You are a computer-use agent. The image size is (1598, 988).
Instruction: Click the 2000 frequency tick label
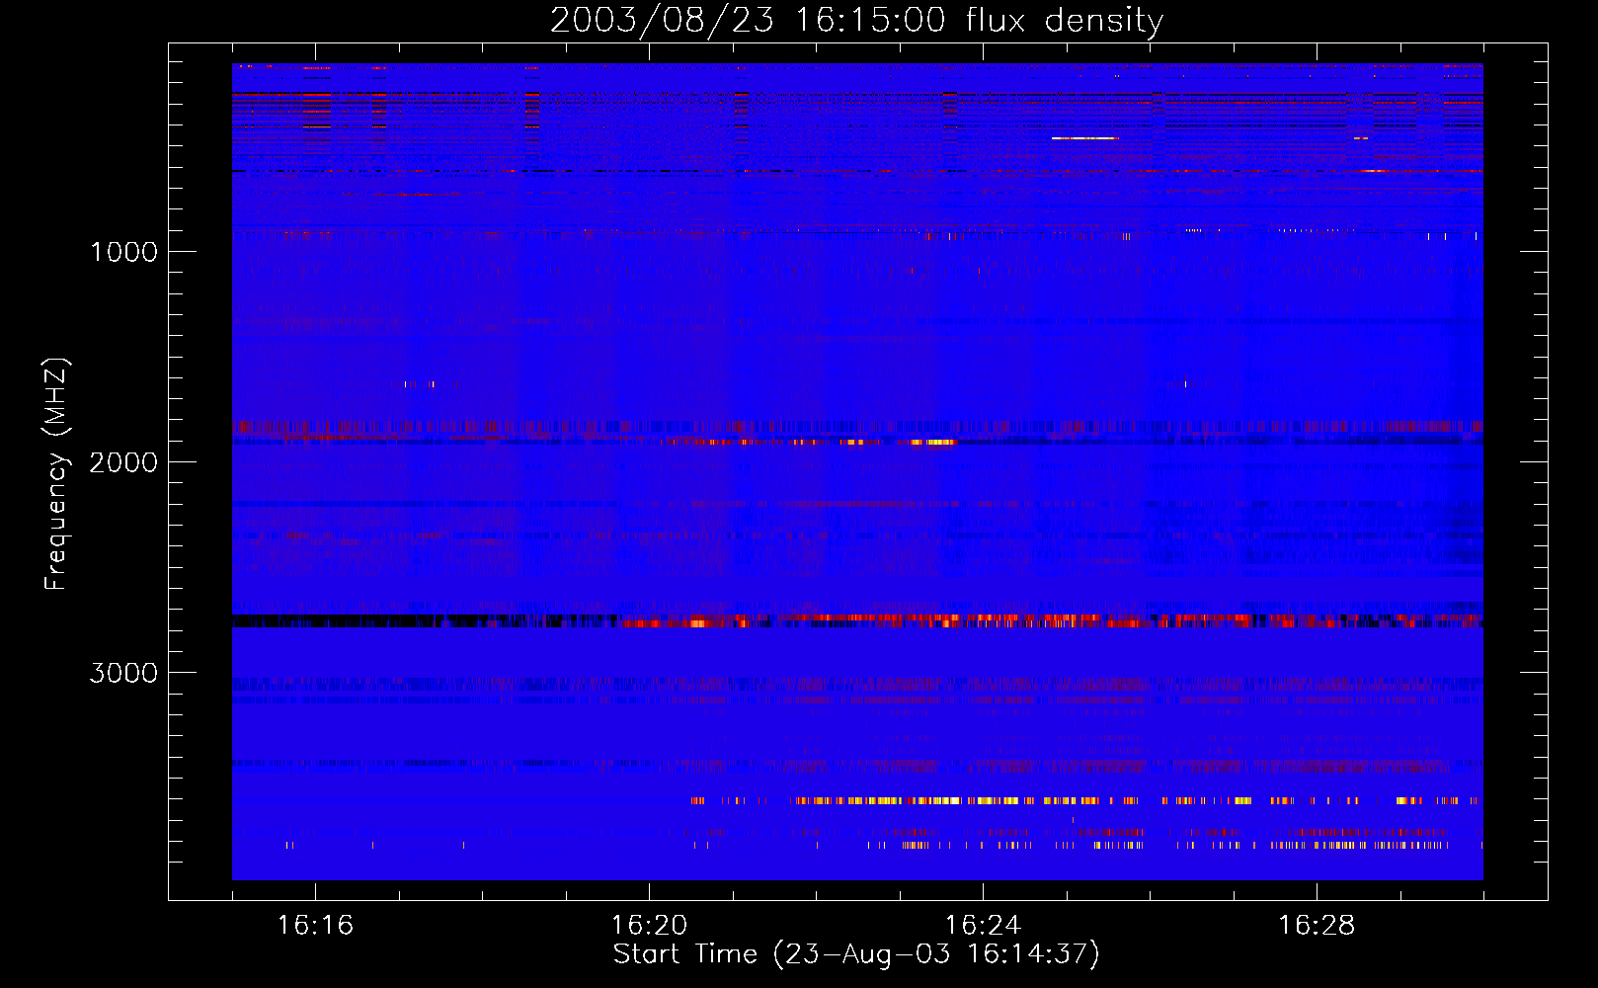123,462
